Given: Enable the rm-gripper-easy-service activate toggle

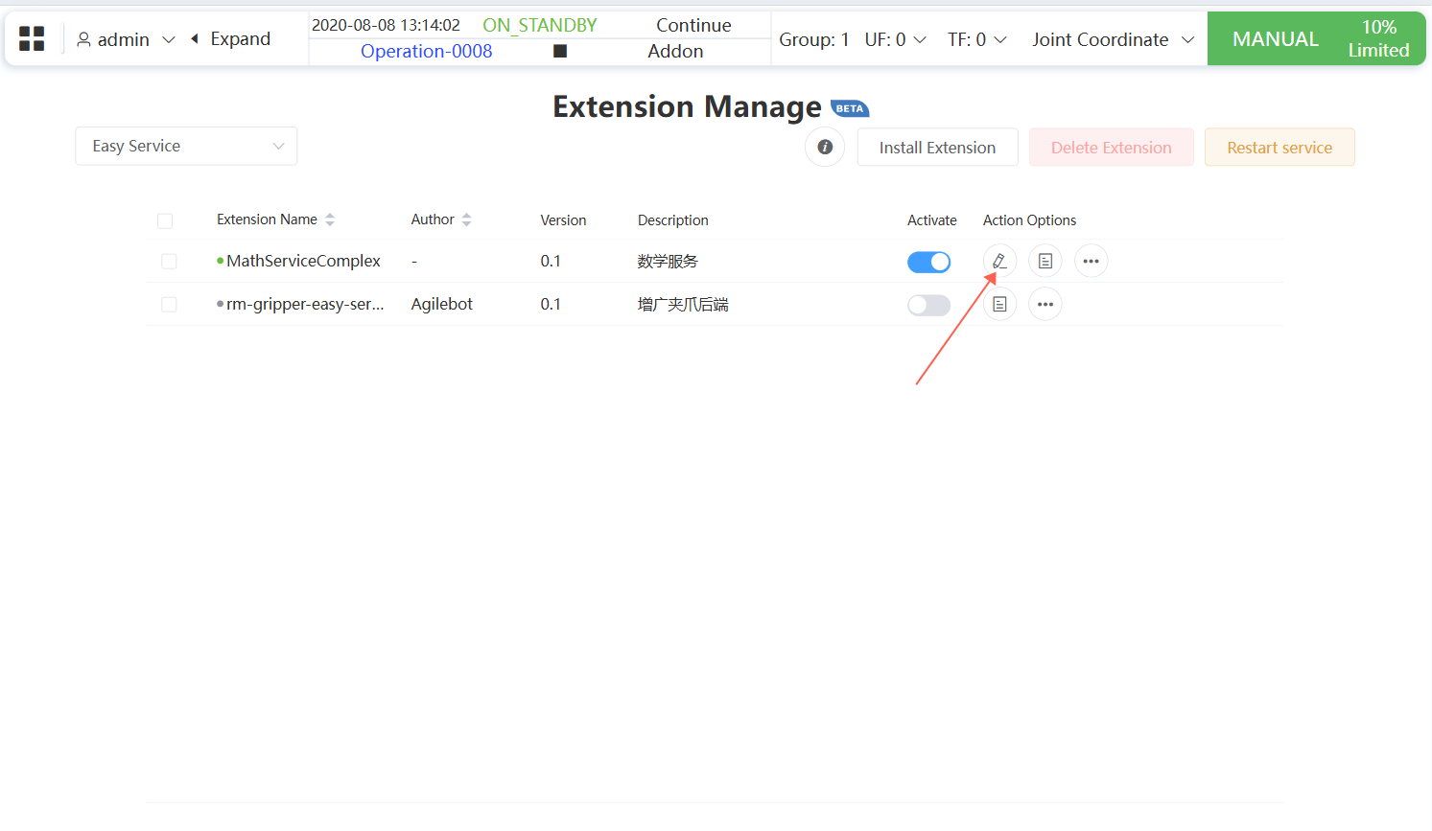Looking at the screenshot, I should click(928, 305).
